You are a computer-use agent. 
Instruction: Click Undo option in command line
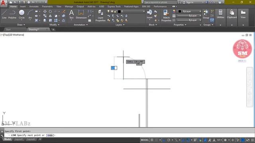click(50, 135)
